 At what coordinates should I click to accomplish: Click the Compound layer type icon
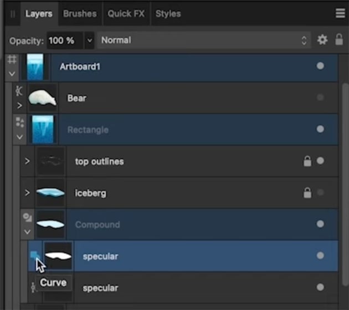pyautogui.click(x=27, y=217)
